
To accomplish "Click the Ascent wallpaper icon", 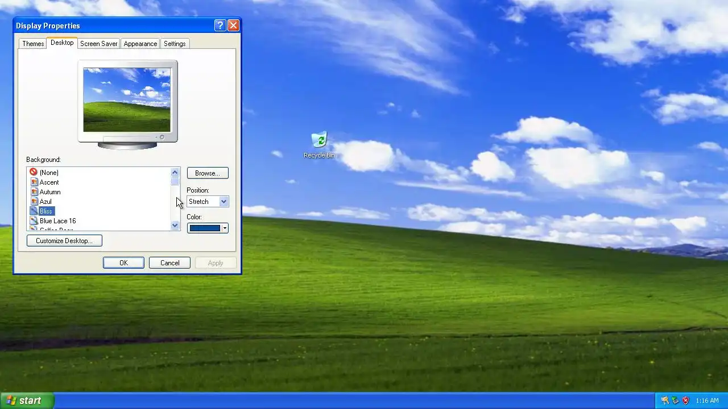I will [34, 182].
